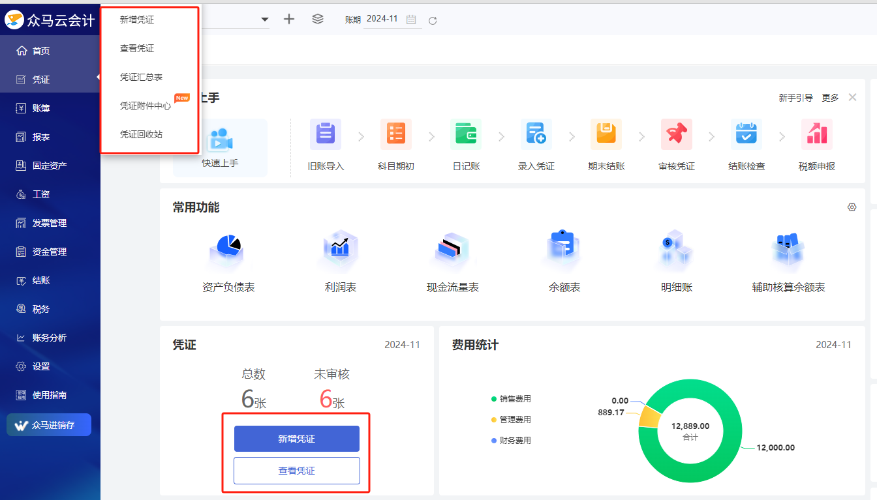Open 常用功能 settings gear icon
This screenshot has height=500, width=877.
(x=852, y=207)
